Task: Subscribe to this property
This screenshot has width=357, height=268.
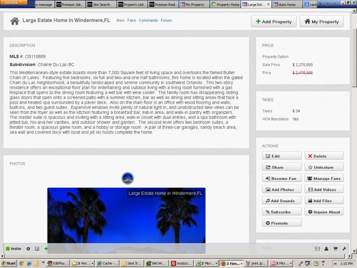Action: click(x=282, y=212)
